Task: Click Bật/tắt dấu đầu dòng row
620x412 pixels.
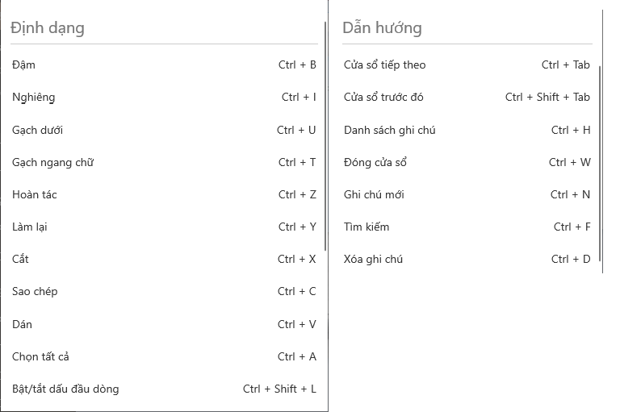Action: point(164,389)
